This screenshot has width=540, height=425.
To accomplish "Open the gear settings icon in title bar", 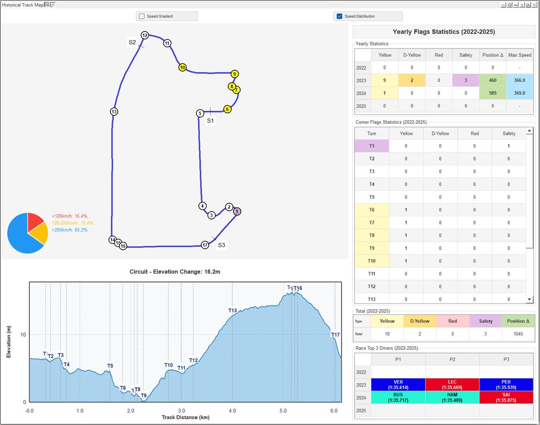I will pyautogui.click(x=510, y=5).
